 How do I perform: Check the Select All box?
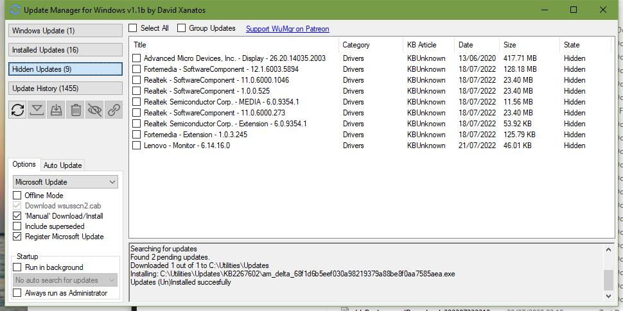pyautogui.click(x=133, y=28)
